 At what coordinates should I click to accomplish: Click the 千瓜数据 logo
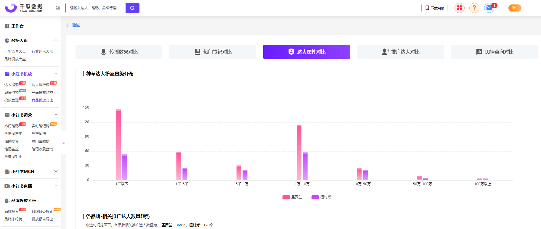[24, 8]
